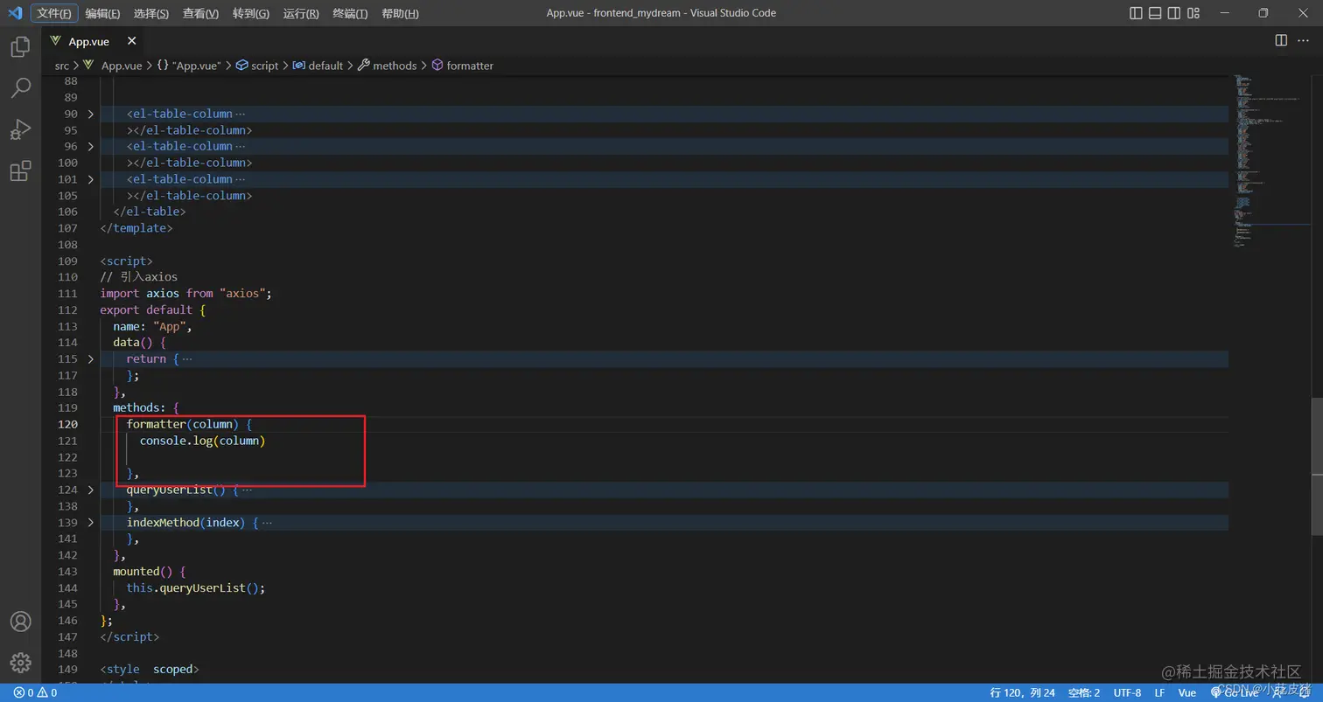
Task: Open the 编辑(E) menu
Action: (102, 13)
